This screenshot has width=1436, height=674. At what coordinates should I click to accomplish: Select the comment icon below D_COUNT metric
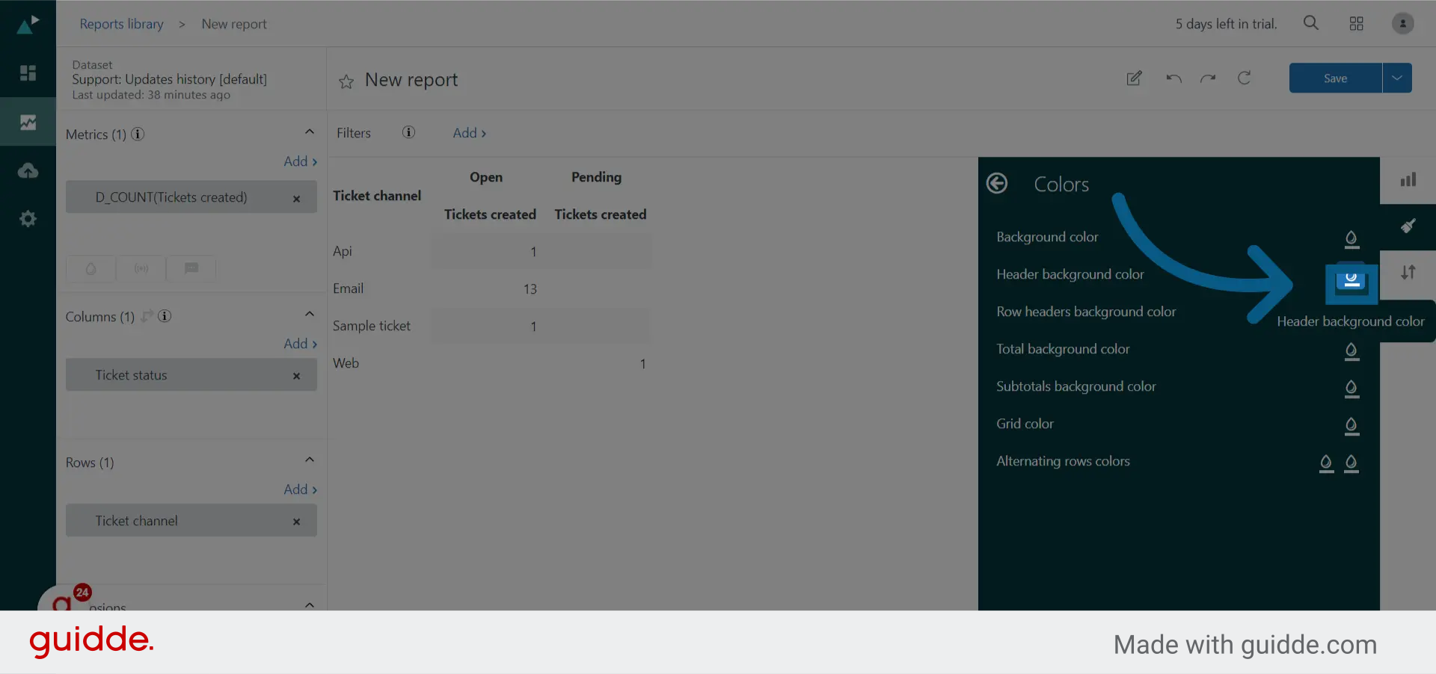(191, 268)
